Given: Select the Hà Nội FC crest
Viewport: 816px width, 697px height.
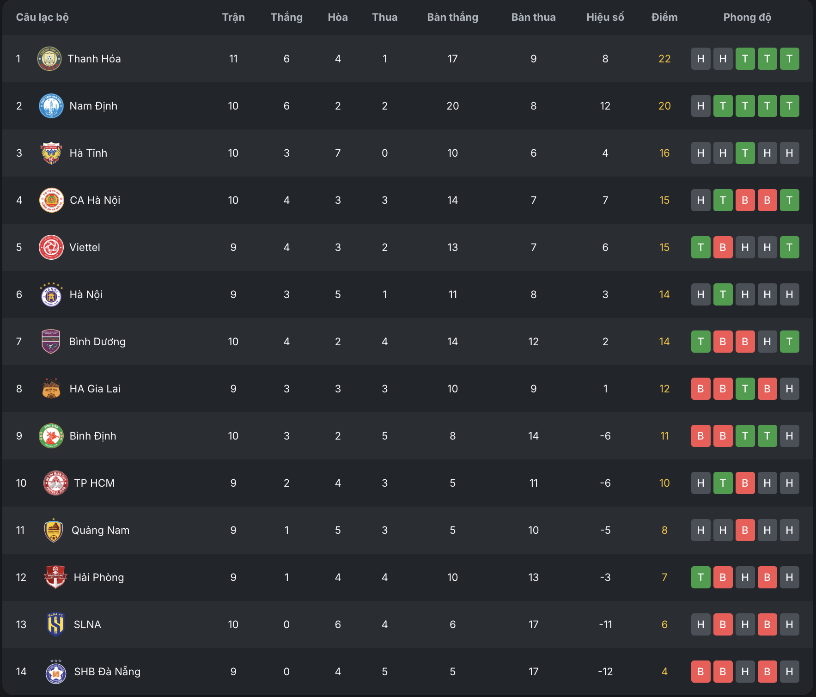Looking at the screenshot, I should pyautogui.click(x=51, y=294).
